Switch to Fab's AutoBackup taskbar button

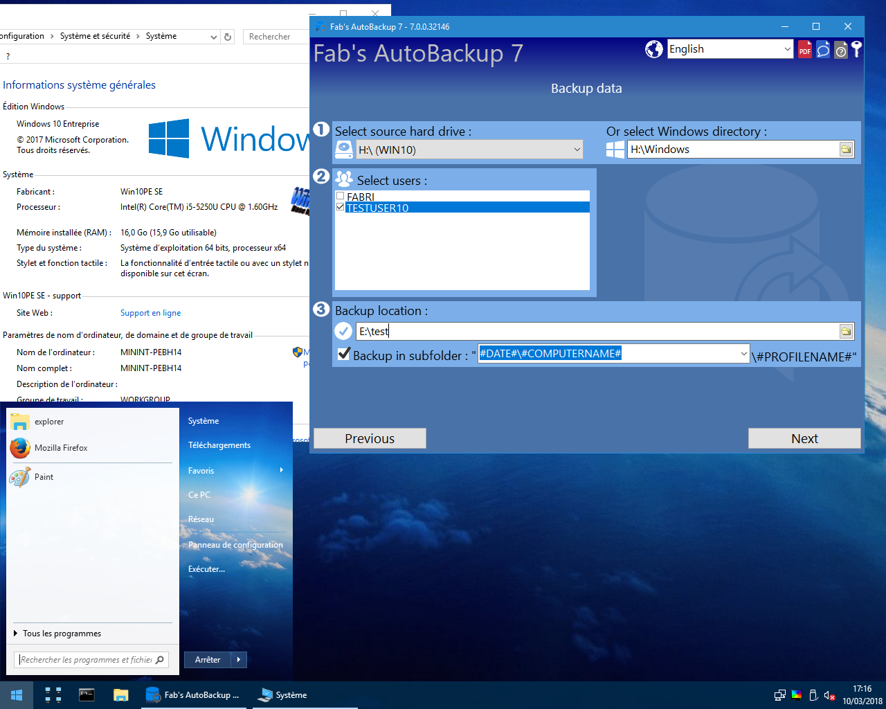click(193, 695)
